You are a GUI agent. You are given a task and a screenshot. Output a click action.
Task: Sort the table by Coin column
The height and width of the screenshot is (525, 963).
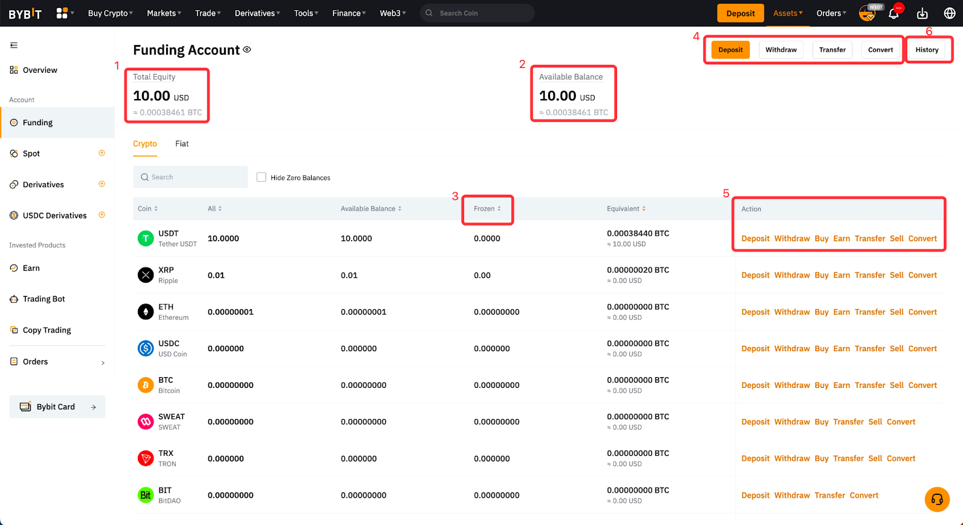pyautogui.click(x=147, y=209)
